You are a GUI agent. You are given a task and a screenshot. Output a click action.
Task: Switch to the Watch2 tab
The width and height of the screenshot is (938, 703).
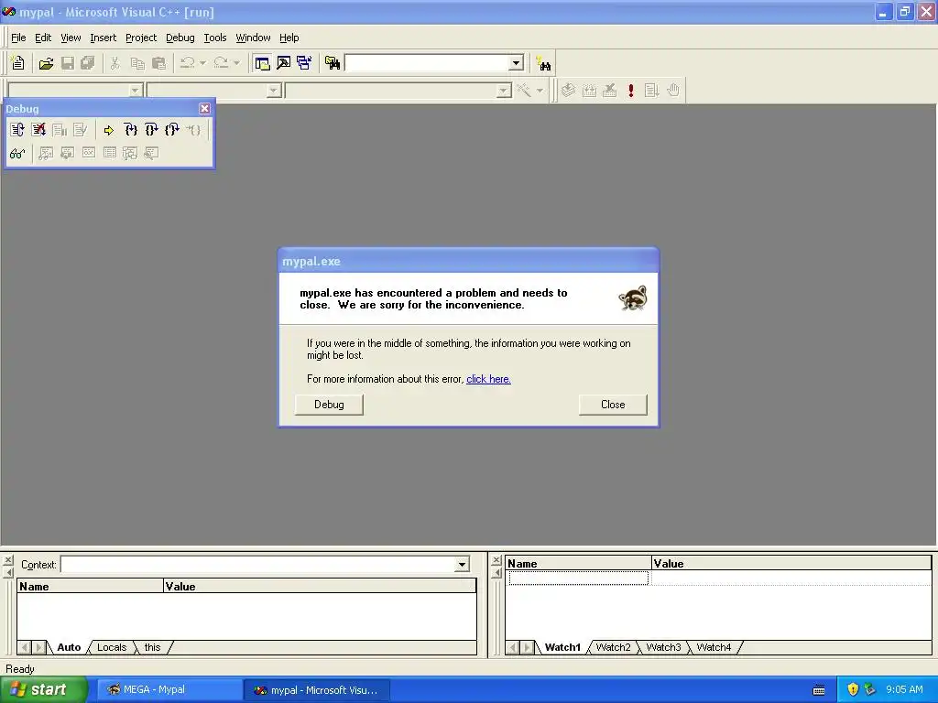613,647
